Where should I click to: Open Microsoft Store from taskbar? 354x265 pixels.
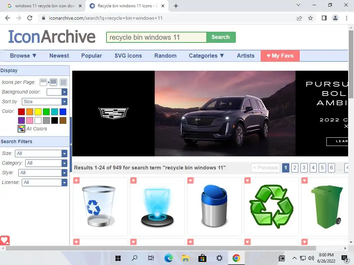point(202,258)
